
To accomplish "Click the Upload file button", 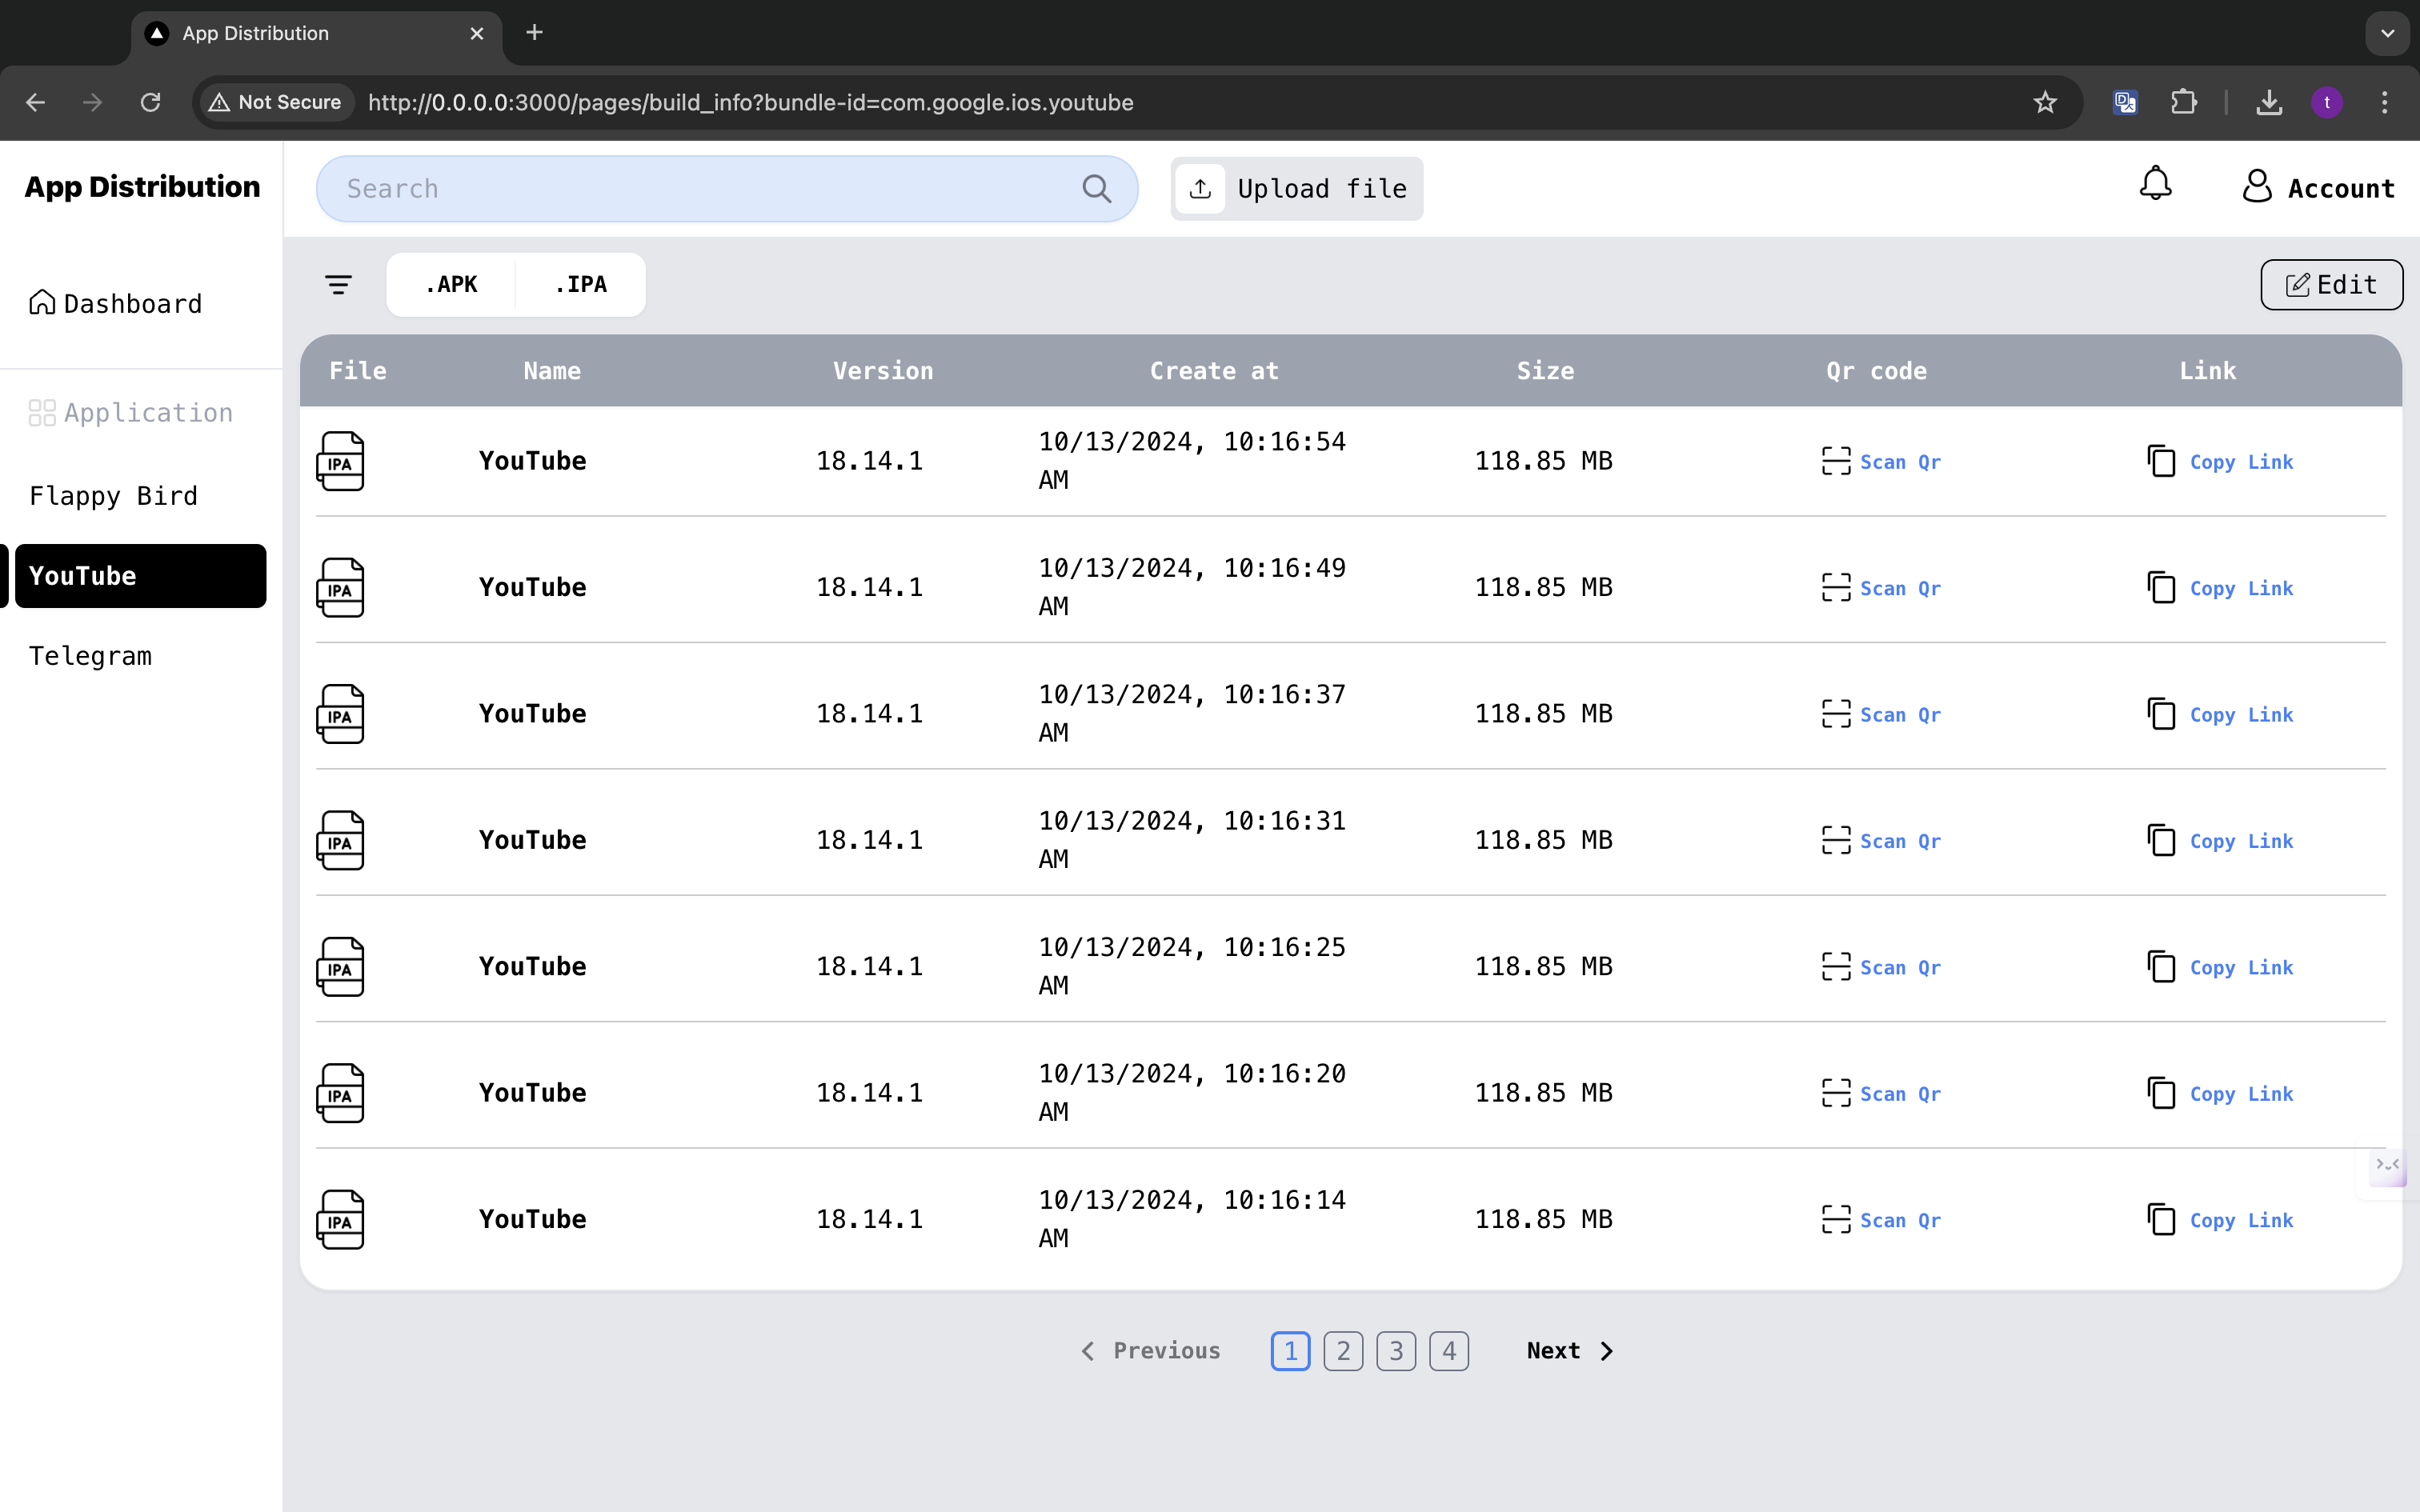I will tap(1296, 189).
